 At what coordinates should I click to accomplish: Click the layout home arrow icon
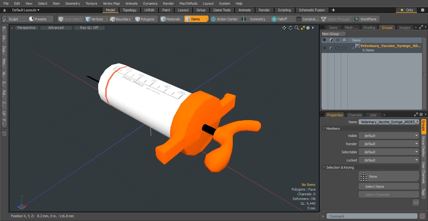(x=5, y=10)
